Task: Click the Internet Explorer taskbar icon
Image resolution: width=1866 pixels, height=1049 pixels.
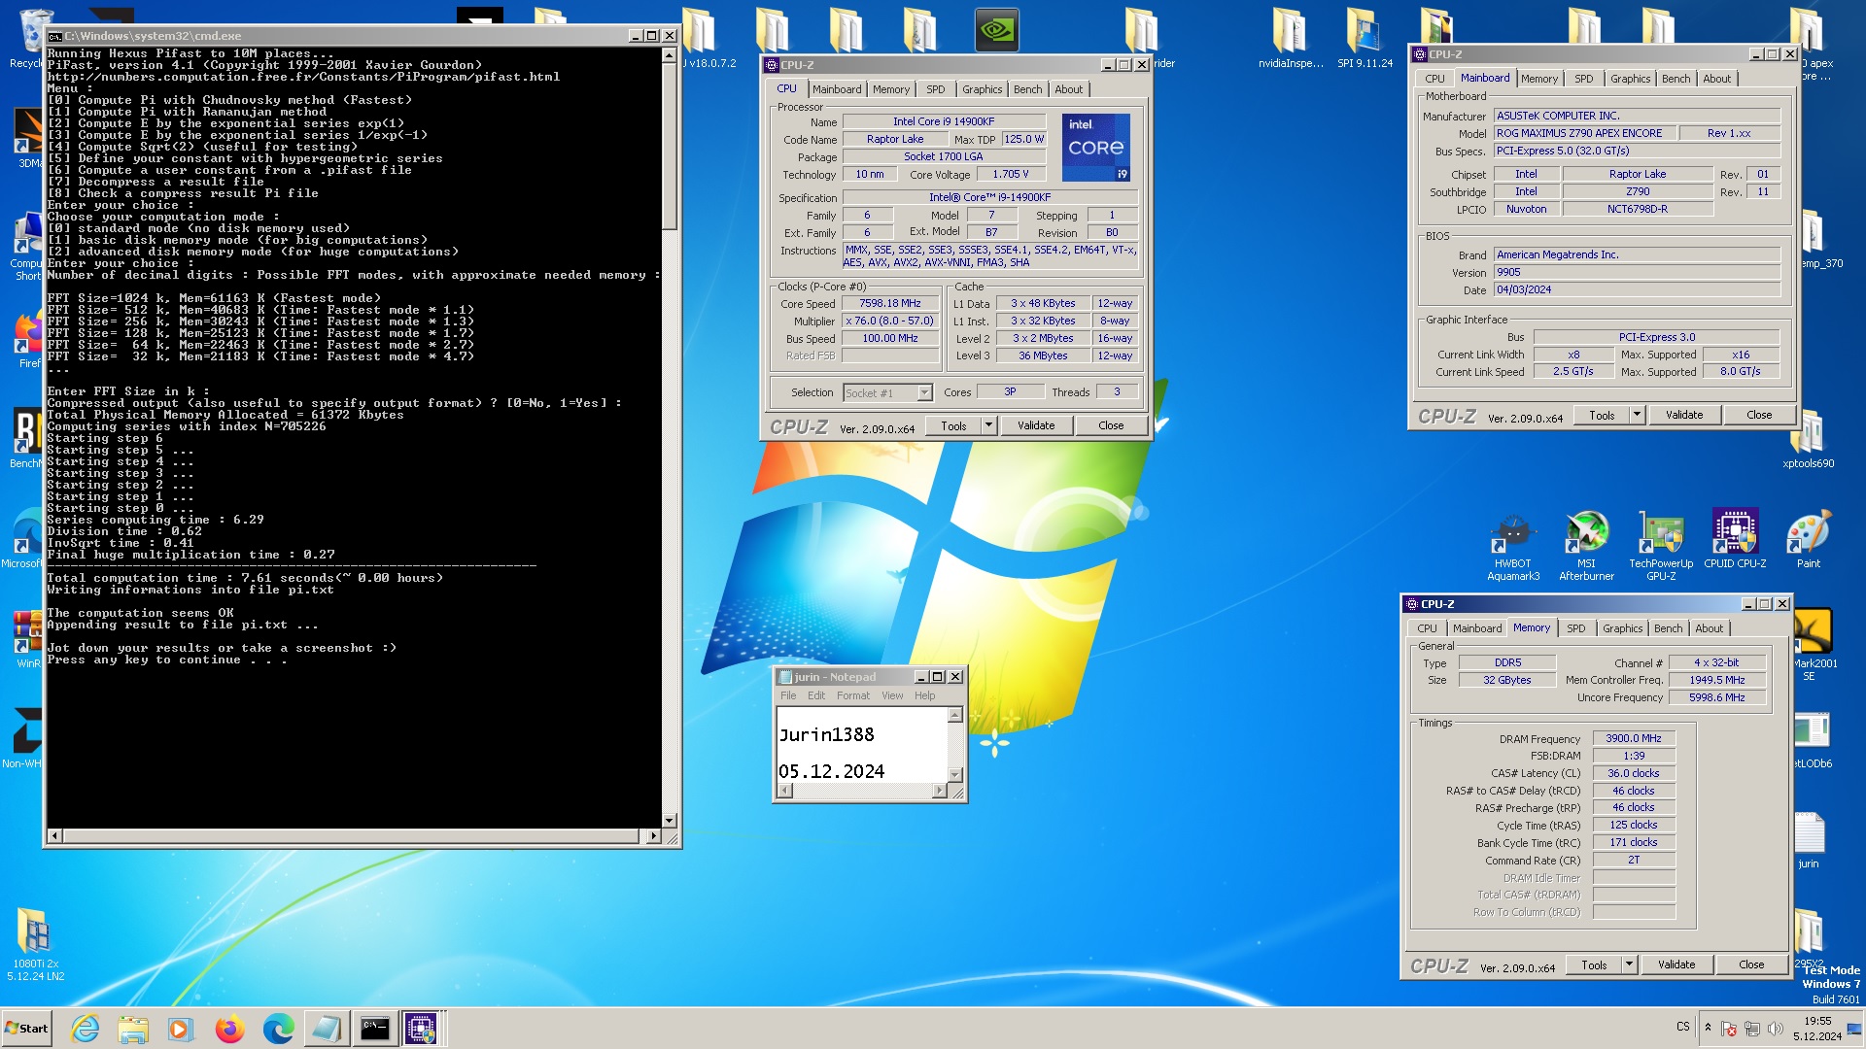Action: (x=86, y=1029)
